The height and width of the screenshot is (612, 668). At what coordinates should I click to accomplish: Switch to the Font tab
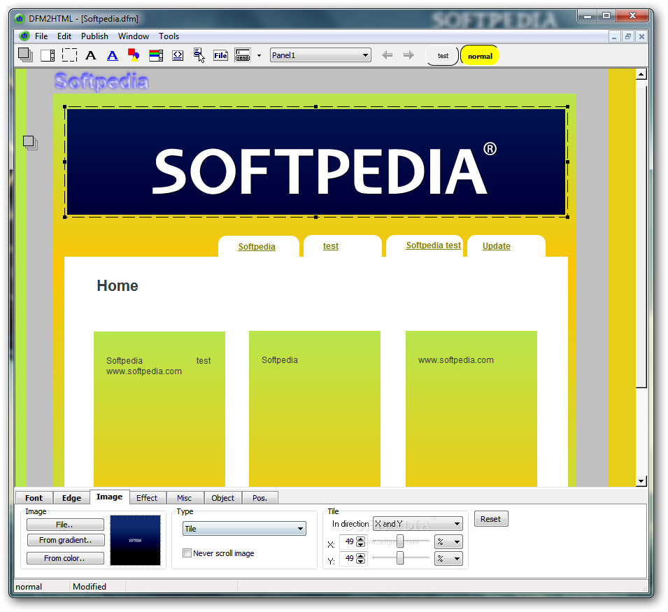(x=34, y=497)
